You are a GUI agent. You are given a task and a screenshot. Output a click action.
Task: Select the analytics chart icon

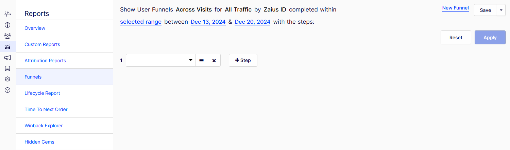click(x=7, y=47)
